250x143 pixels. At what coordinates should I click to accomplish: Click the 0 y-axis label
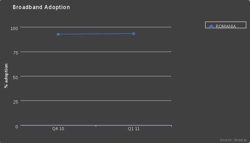[17, 126]
